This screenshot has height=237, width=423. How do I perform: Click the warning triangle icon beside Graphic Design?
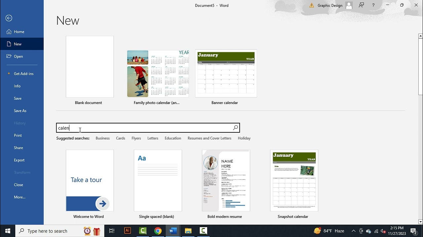312,5
